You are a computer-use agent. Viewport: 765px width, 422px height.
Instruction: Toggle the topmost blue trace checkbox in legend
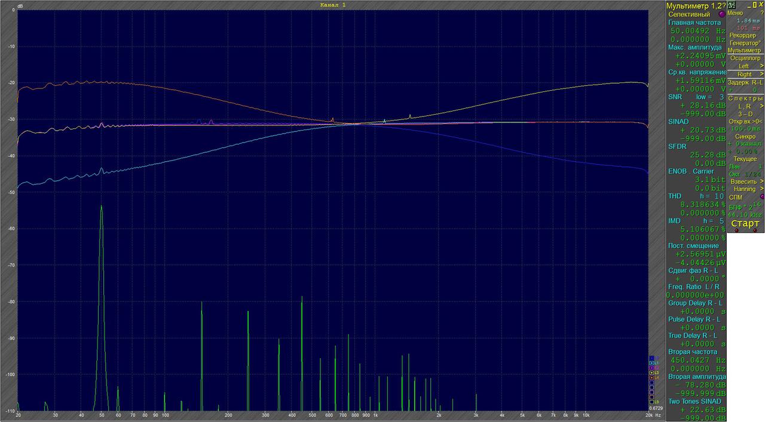[651, 358]
